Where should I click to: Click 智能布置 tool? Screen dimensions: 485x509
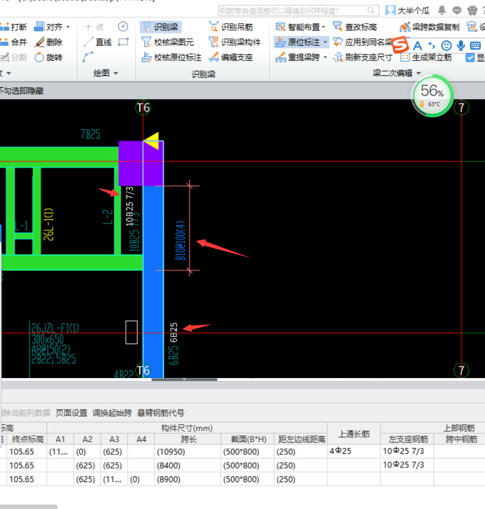point(297,27)
